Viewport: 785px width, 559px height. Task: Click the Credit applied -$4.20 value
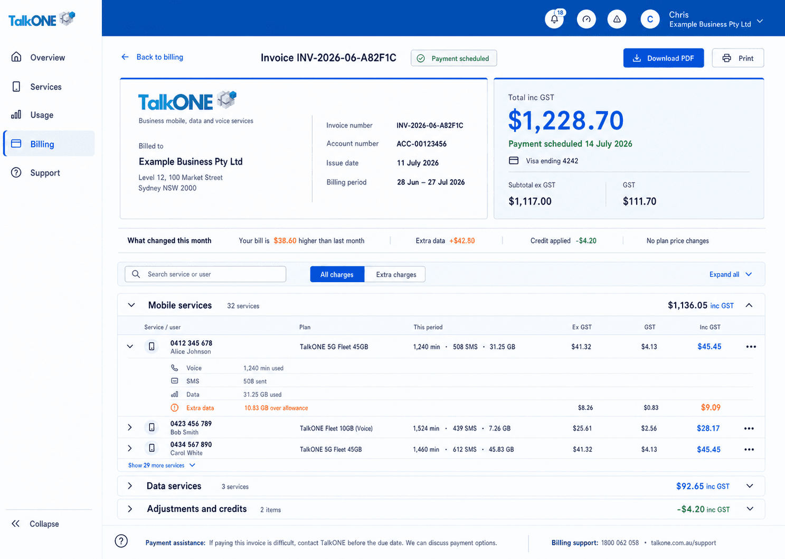586,241
